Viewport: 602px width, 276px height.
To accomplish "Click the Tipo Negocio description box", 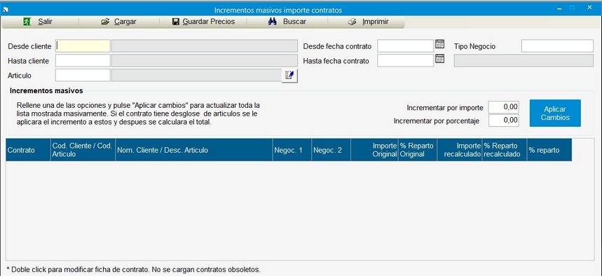I will (x=524, y=61).
